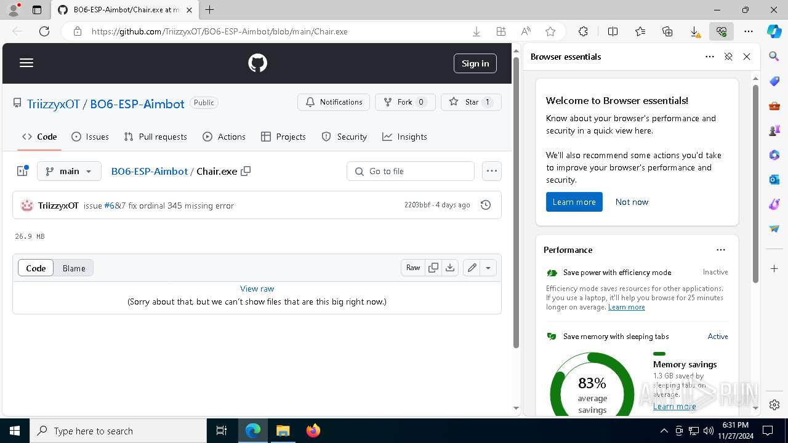788x443 pixels.
Task: Open the Pull requests tab
Action: point(155,137)
